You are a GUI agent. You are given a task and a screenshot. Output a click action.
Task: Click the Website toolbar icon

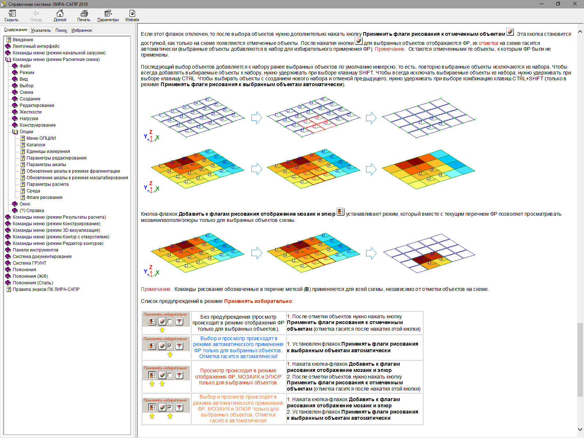132,16
